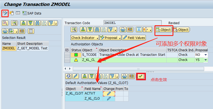Image resolution: width=213 pixels, height=109 pixels.
Task: Open export dropdown in Authorization Objects toolbar
Action: 150,30
